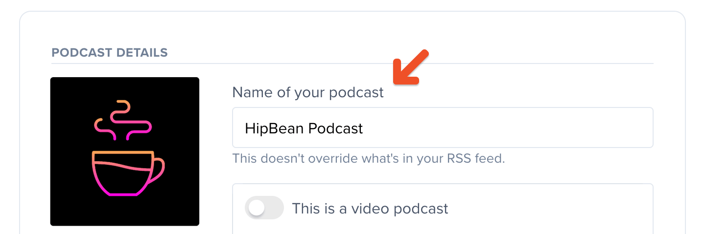Click the "Name of your podcast" label

pyautogui.click(x=308, y=92)
